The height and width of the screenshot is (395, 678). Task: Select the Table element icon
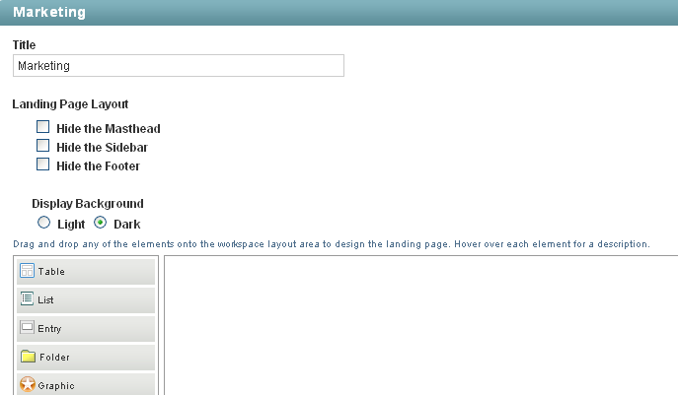tap(27, 271)
